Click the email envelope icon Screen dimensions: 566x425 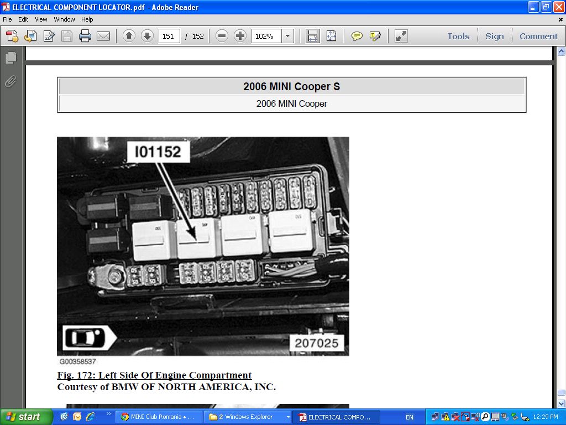click(103, 37)
